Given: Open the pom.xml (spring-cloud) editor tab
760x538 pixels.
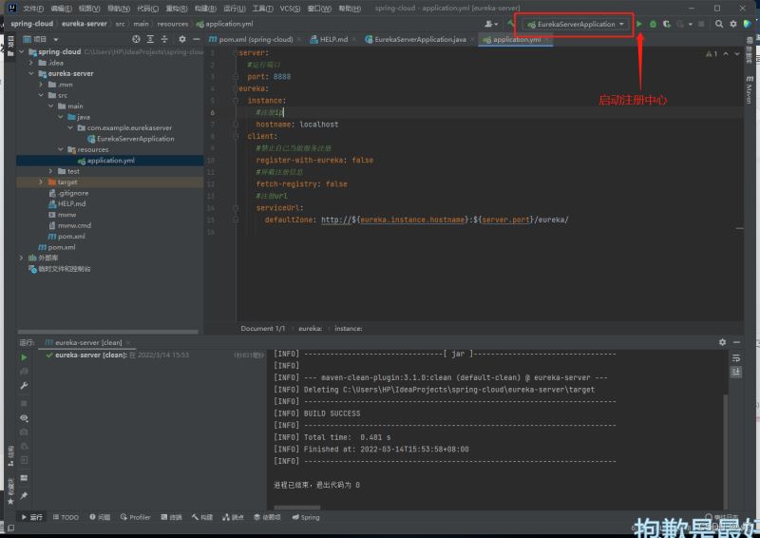Looking at the screenshot, I should pos(255,40).
